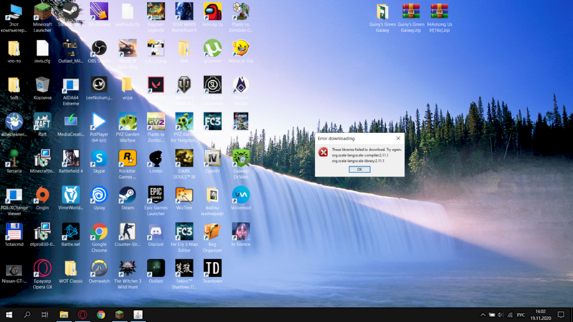Select the Epic Games Launcher icon

point(155,195)
